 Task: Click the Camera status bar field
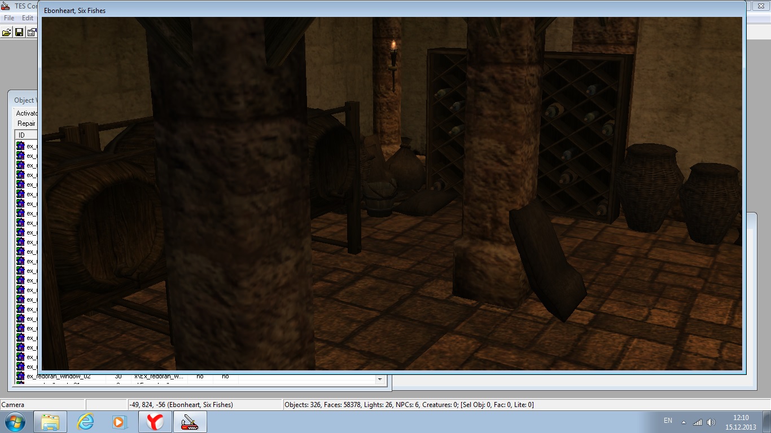click(43, 405)
